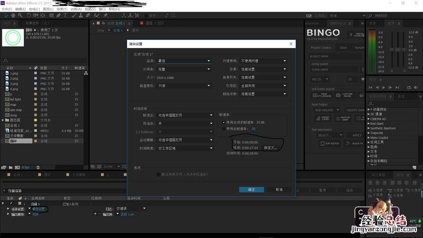
Task: Open the 品质 (Quality) dropdown
Action: coord(184,61)
